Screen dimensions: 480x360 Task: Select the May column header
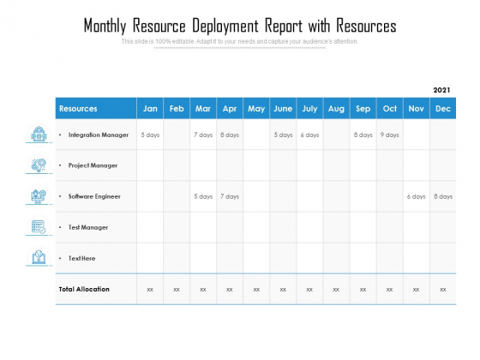pyautogui.click(x=256, y=108)
